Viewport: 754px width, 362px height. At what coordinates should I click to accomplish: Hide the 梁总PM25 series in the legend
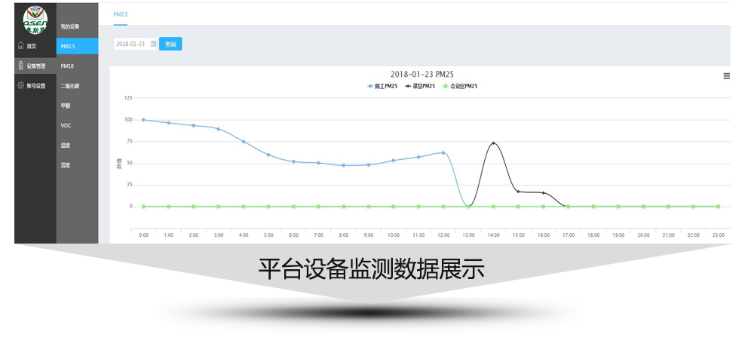click(420, 86)
